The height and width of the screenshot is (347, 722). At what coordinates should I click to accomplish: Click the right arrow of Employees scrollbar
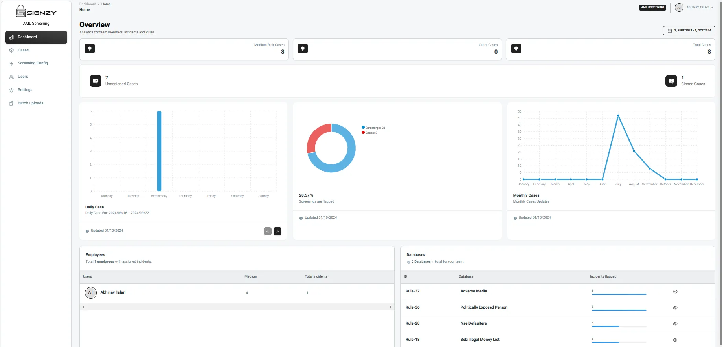[x=390, y=307]
